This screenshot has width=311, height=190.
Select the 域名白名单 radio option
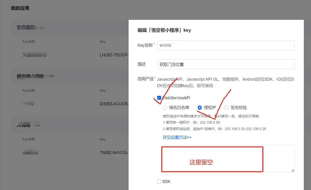(x=165, y=107)
